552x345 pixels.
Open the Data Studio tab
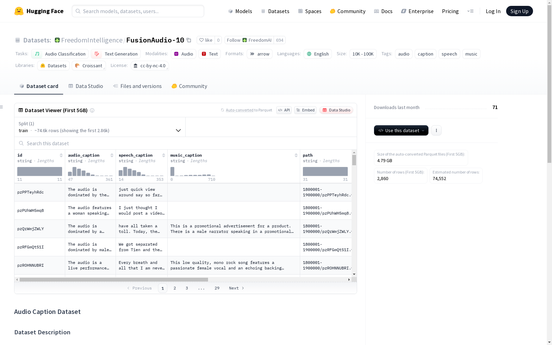coord(86,86)
